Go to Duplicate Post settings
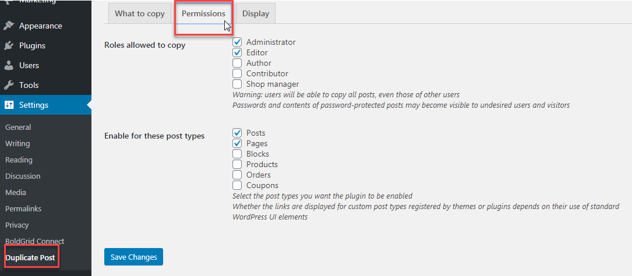Image resolution: width=632 pixels, height=276 pixels. coord(30,257)
